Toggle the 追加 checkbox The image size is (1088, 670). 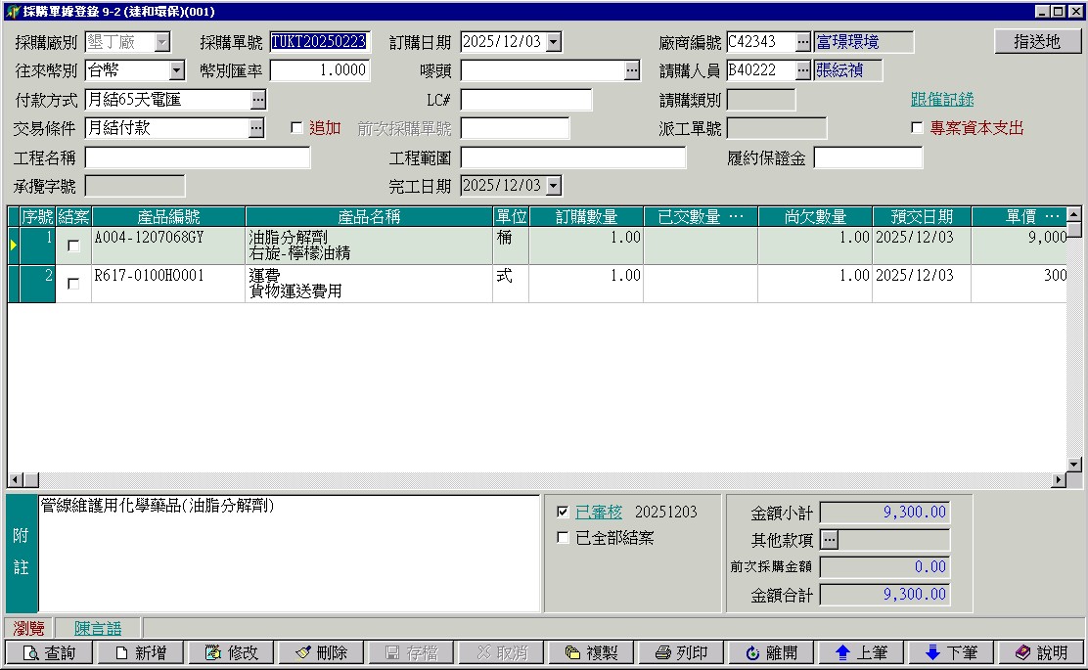click(297, 128)
